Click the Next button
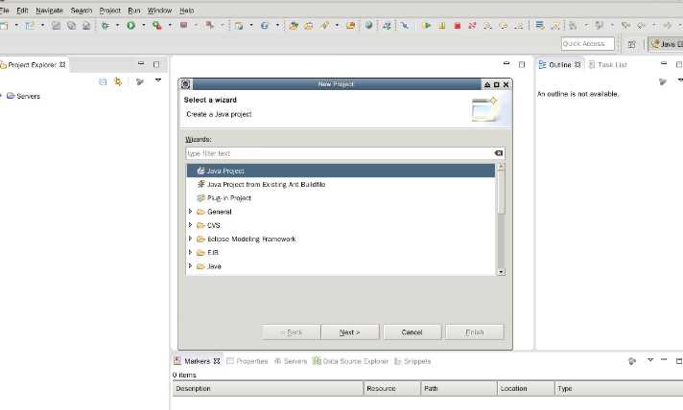Screen dimensions: 683x410 pos(350,332)
